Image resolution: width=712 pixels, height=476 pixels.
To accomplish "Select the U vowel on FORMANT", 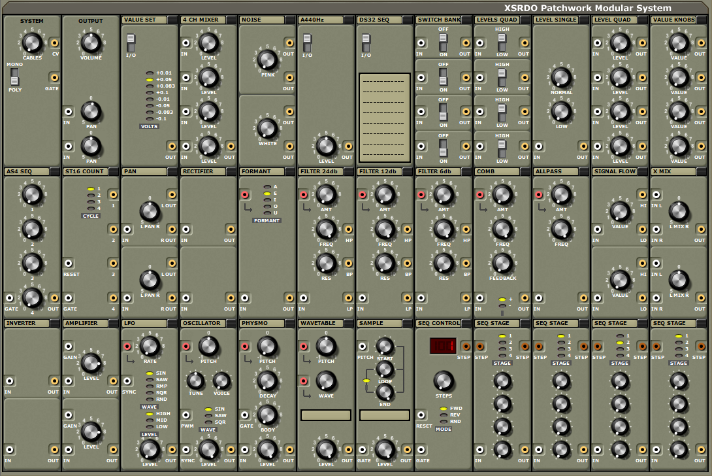I will click(267, 212).
